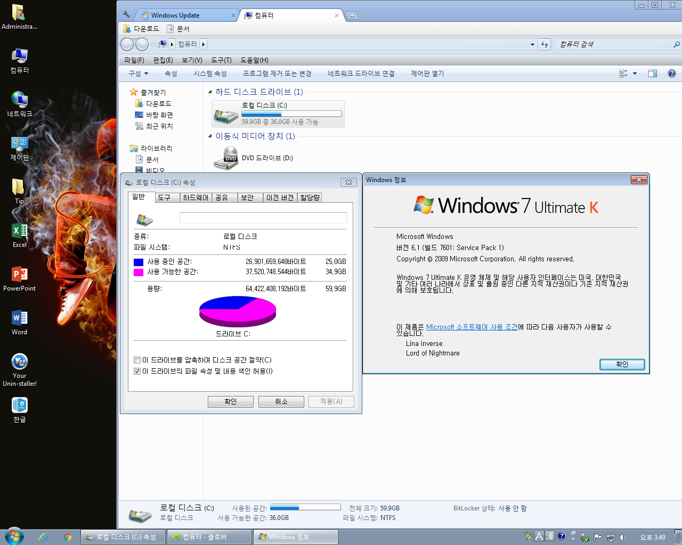The height and width of the screenshot is (545, 682).
Task: Click 확인 in the Windows 정보 dialog
Action: click(622, 365)
